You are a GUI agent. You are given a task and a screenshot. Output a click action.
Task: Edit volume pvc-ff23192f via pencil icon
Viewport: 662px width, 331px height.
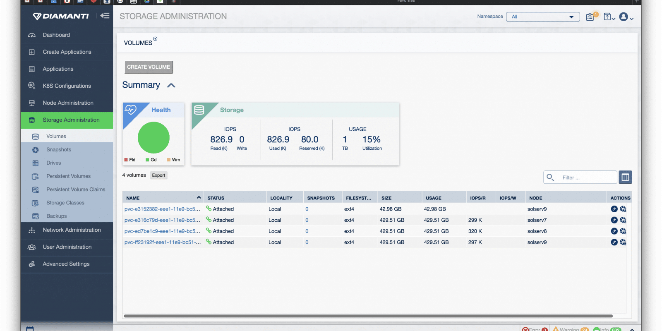point(614,242)
